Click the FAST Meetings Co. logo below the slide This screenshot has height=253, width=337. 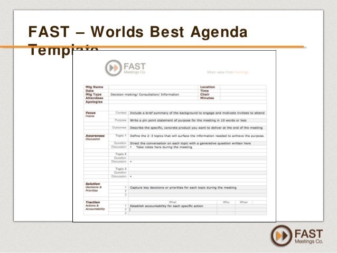[297, 236]
